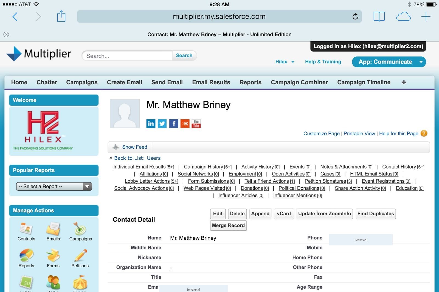Open the Select a Report dropdown

pos(54,187)
